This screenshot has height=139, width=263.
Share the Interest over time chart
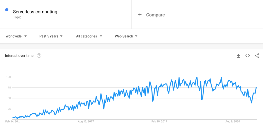[257, 56]
